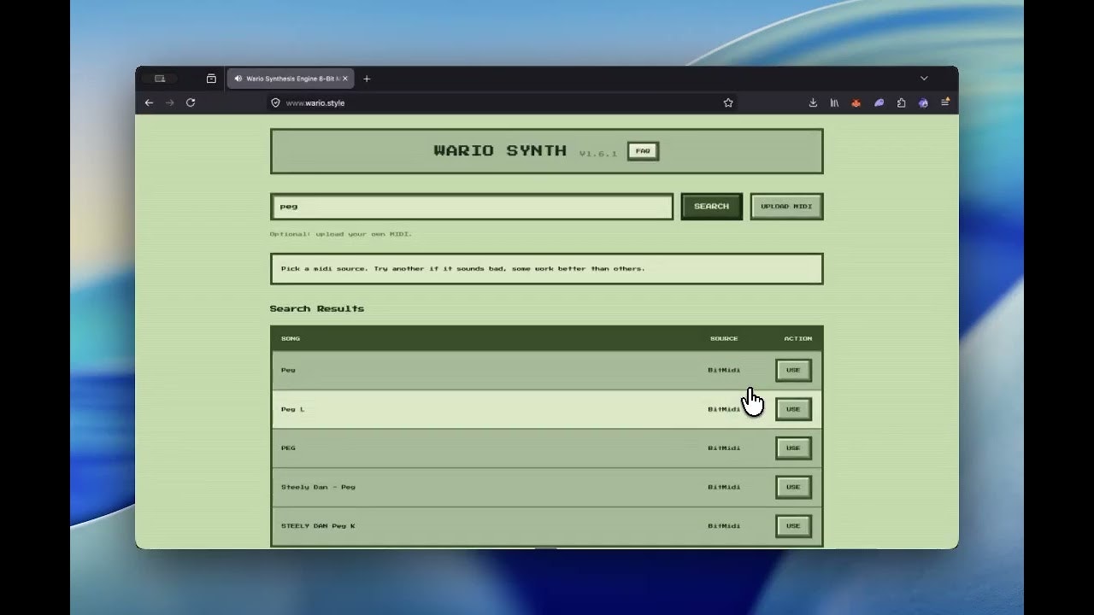
Task: Mute the tab audio speaker icon
Action: [x=238, y=79]
